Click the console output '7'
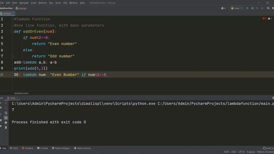 pos(13,110)
